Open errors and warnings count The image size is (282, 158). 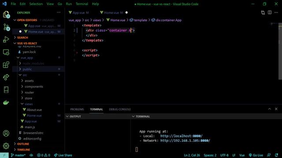coord(44,155)
